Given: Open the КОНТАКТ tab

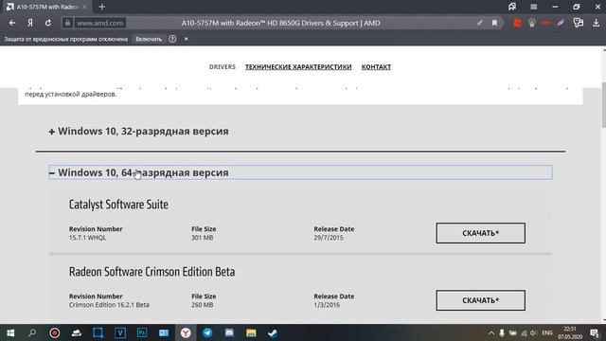Looking at the screenshot, I should pyautogui.click(x=376, y=67).
